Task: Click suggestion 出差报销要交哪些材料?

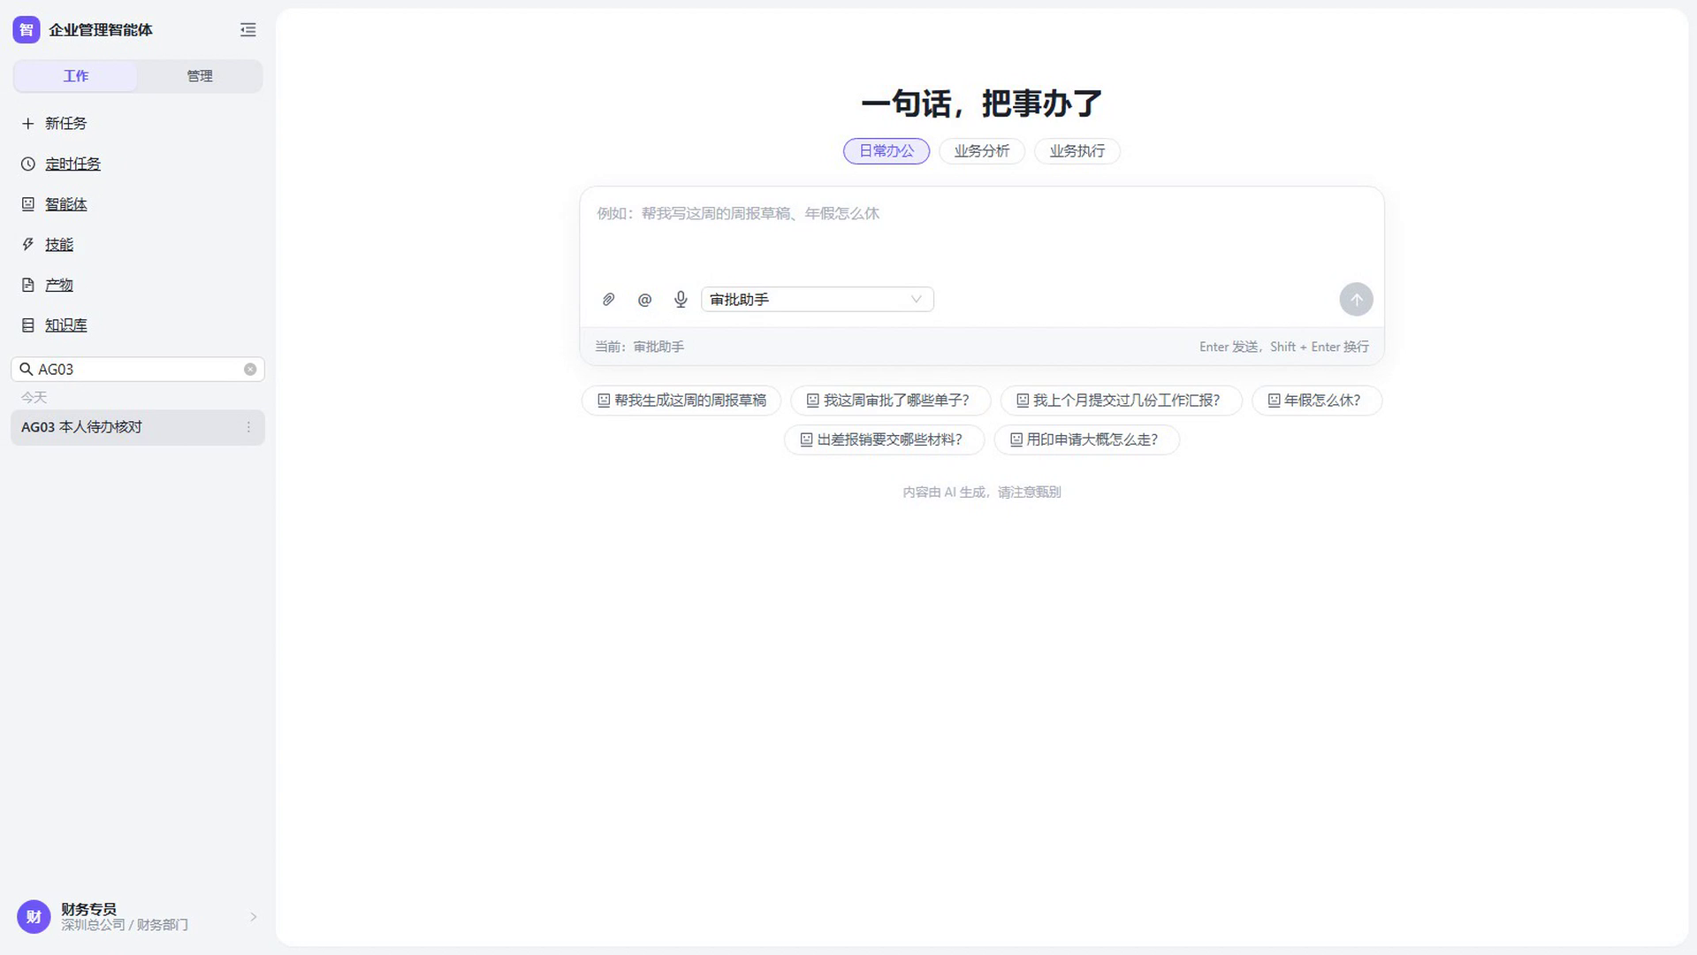Action: 884,440
